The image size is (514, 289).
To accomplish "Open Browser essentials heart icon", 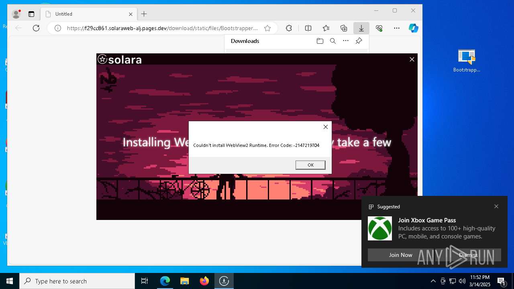I will pos(379,28).
